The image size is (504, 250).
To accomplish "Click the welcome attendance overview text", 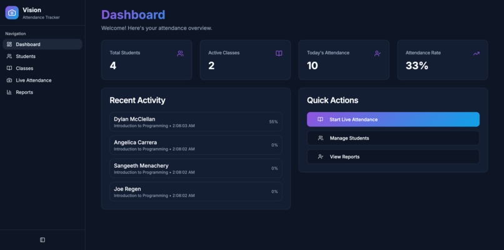I will (x=156, y=28).
